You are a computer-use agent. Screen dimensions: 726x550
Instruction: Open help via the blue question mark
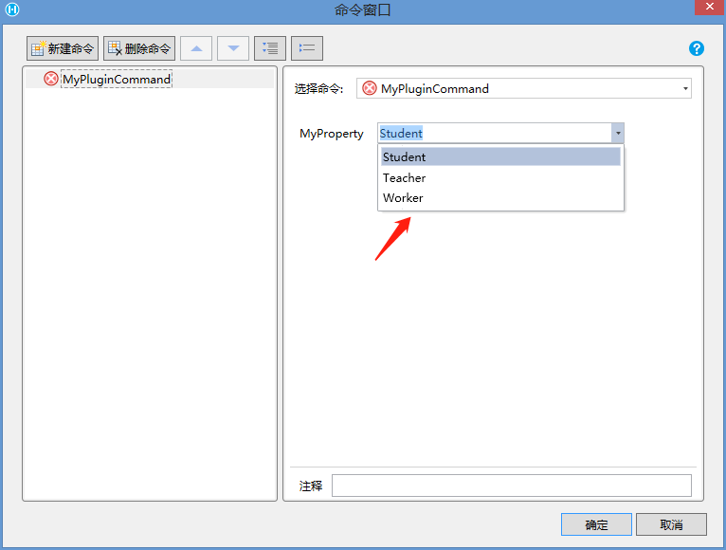point(697,48)
